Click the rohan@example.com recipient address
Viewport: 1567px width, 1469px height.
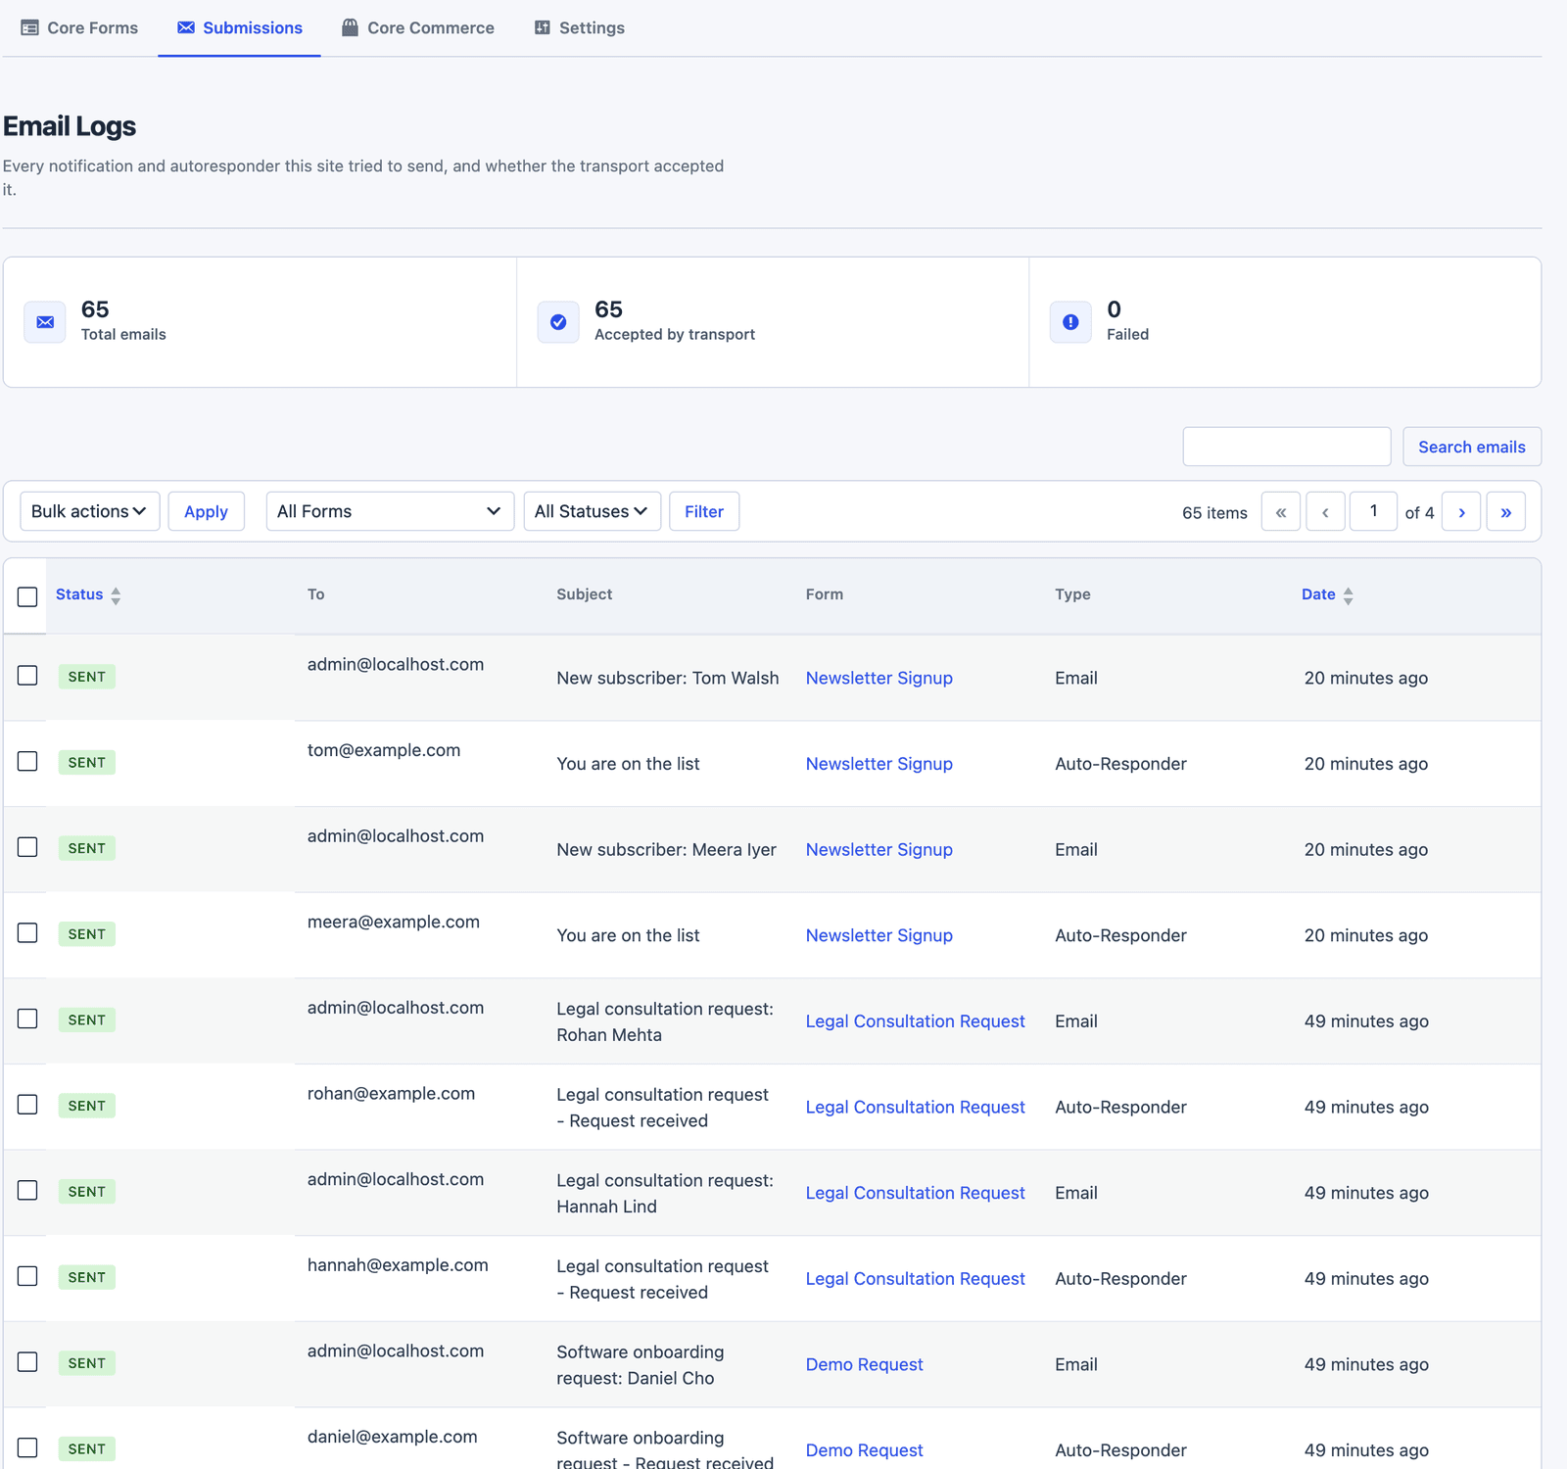(x=391, y=1093)
